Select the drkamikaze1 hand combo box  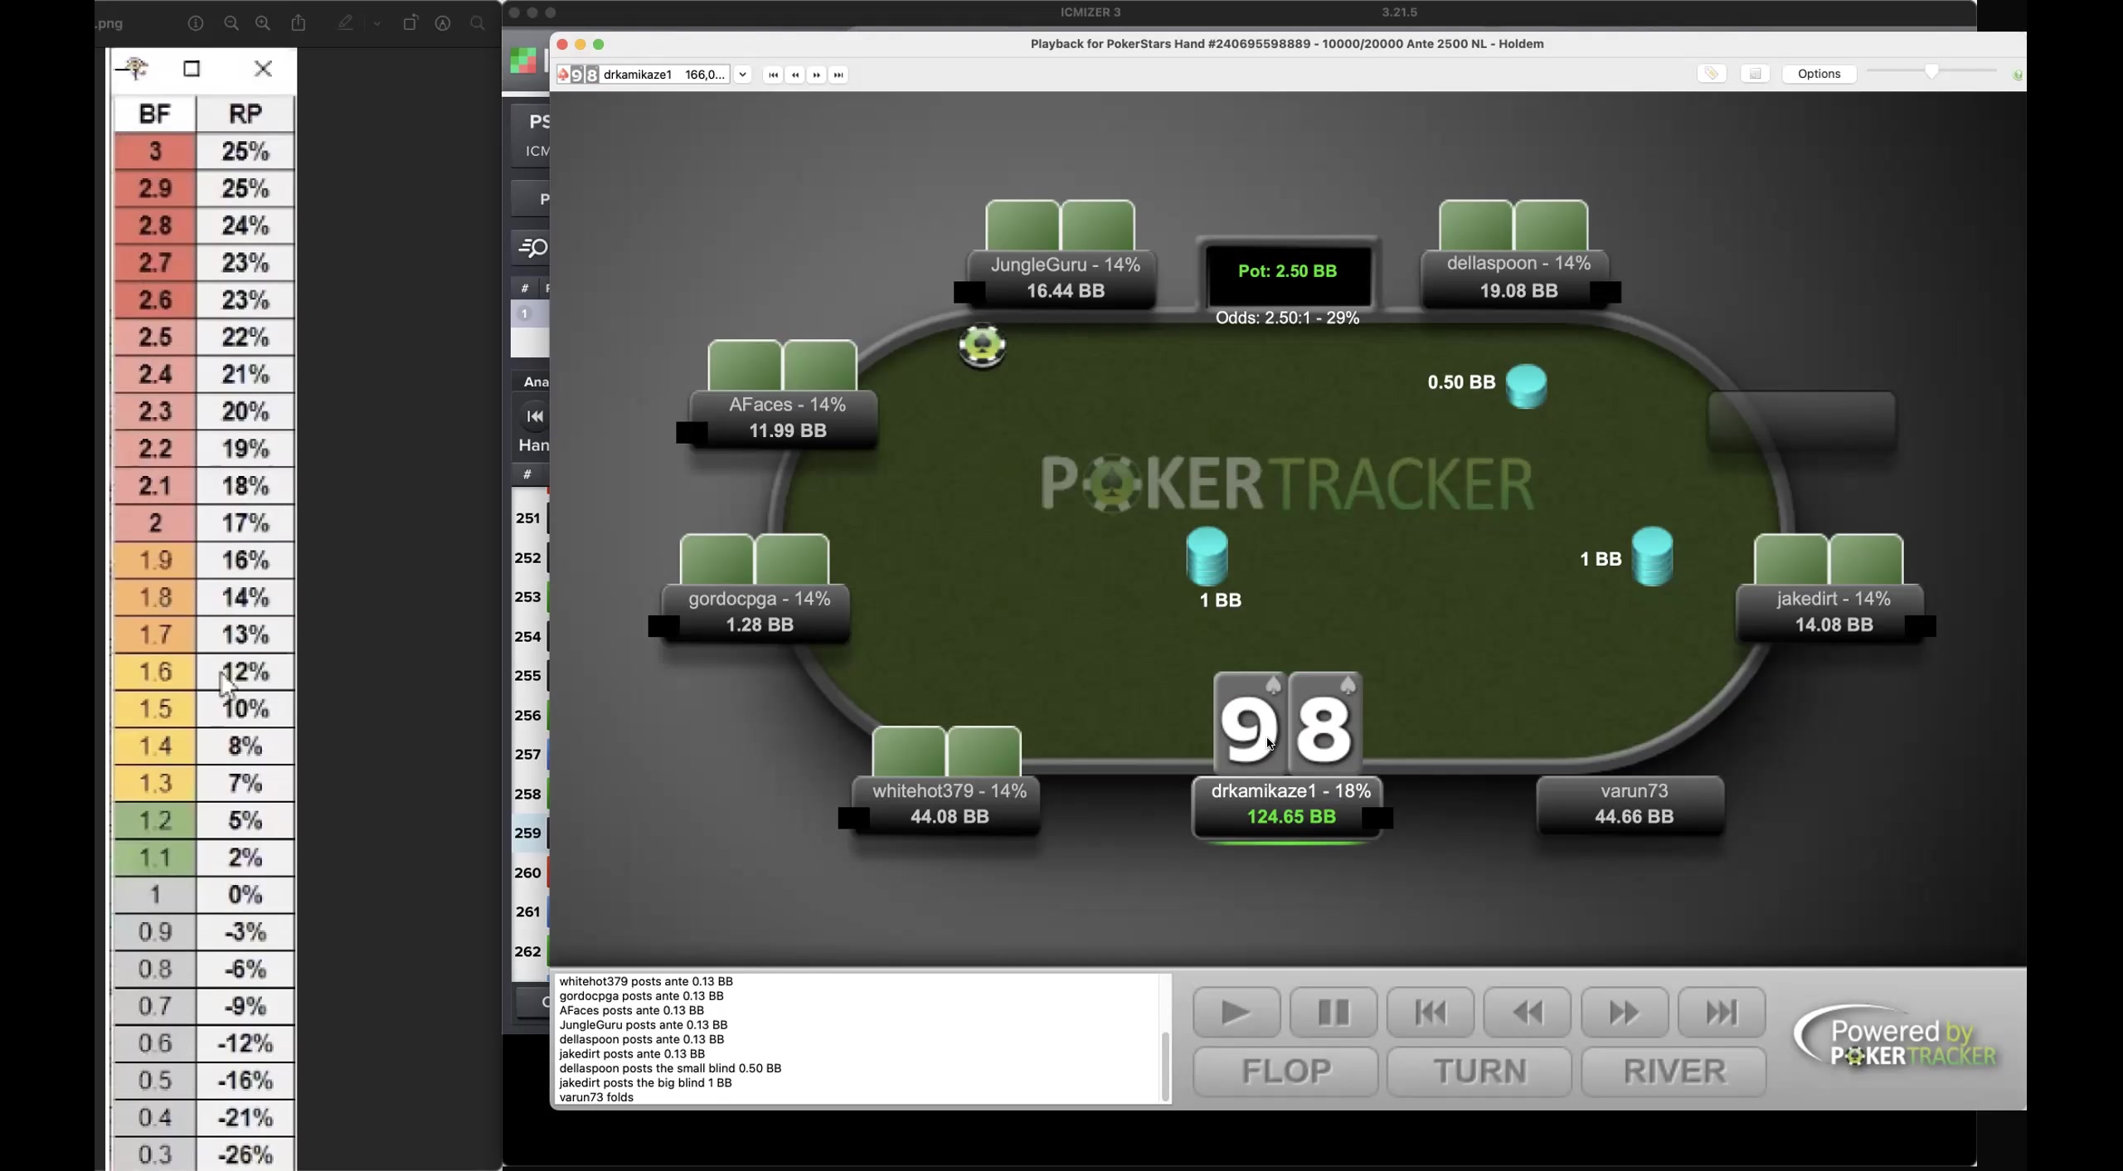[644, 75]
